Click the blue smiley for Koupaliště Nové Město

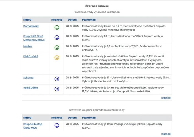click(x=57, y=38)
